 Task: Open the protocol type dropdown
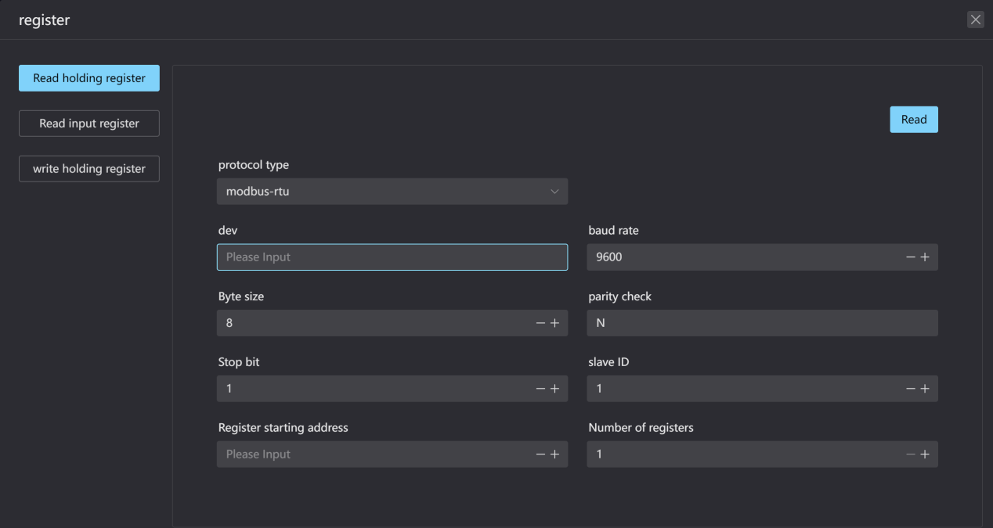(392, 192)
